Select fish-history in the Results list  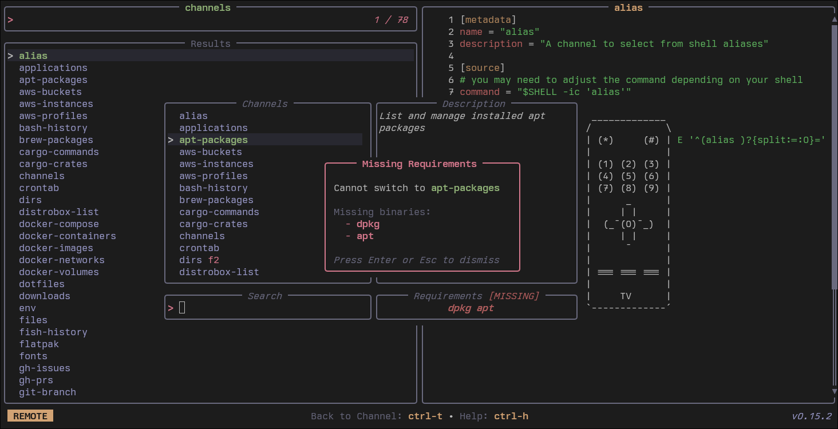point(53,332)
